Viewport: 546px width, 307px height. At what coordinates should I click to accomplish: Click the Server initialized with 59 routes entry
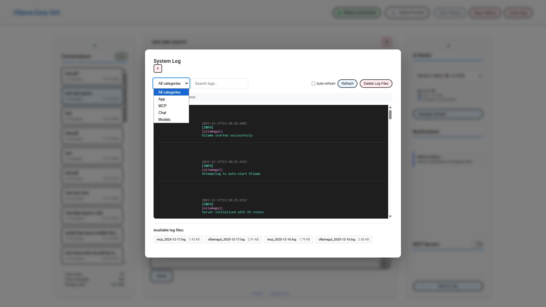(233, 212)
